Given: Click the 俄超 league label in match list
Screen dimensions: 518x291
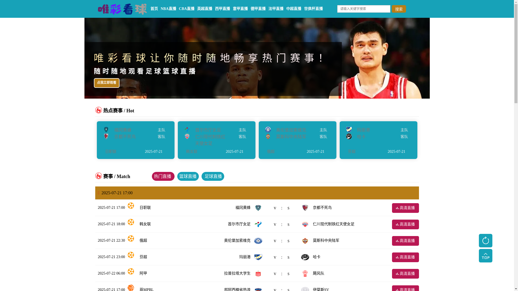Looking at the screenshot, I should pos(143,241).
